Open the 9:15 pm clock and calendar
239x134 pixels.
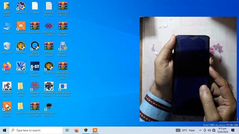pyautogui.click(x=223, y=130)
